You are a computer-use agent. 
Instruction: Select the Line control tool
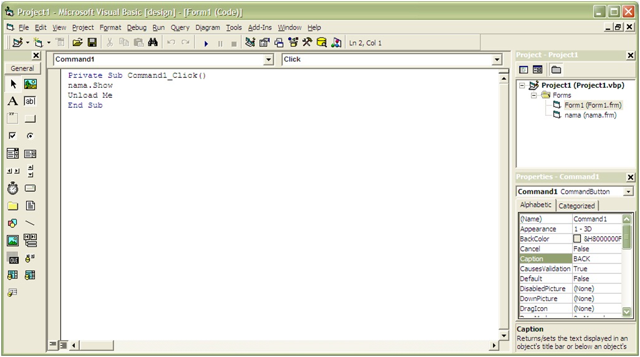click(x=30, y=223)
